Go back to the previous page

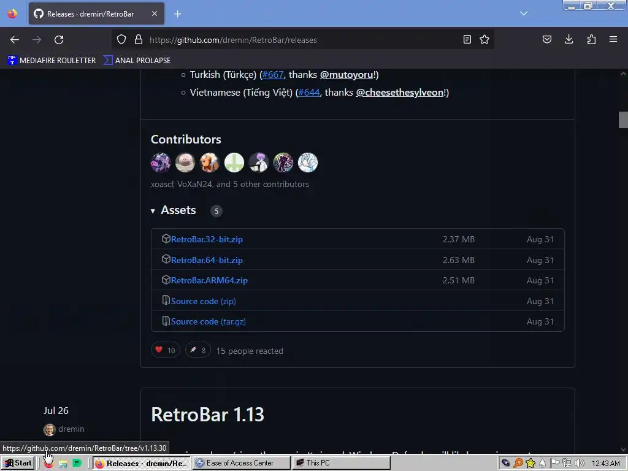point(15,40)
